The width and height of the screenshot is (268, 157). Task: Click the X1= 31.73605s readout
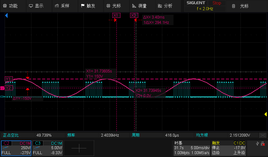pos(99,71)
